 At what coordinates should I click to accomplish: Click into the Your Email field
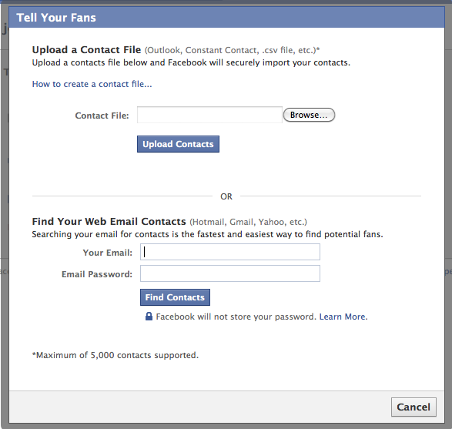(x=230, y=252)
